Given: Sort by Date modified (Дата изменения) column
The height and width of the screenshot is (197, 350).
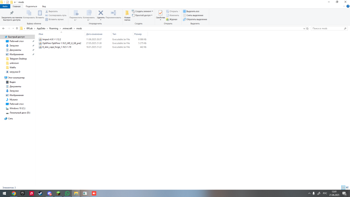Looking at the screenshot, I should (94, 34).
